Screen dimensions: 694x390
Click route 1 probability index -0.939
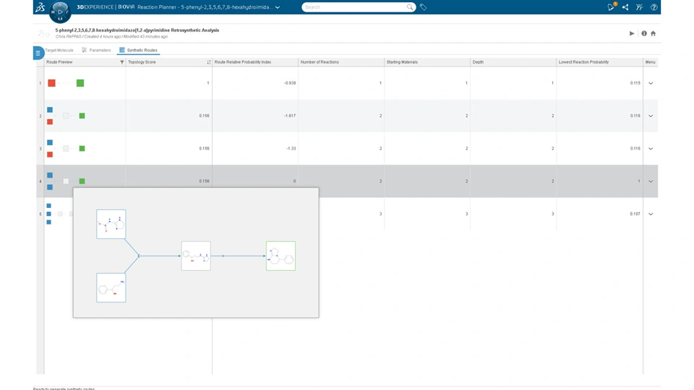coord(290,83)
